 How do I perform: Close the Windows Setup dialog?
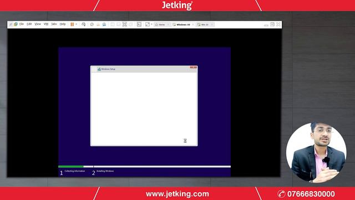point(194,67)
